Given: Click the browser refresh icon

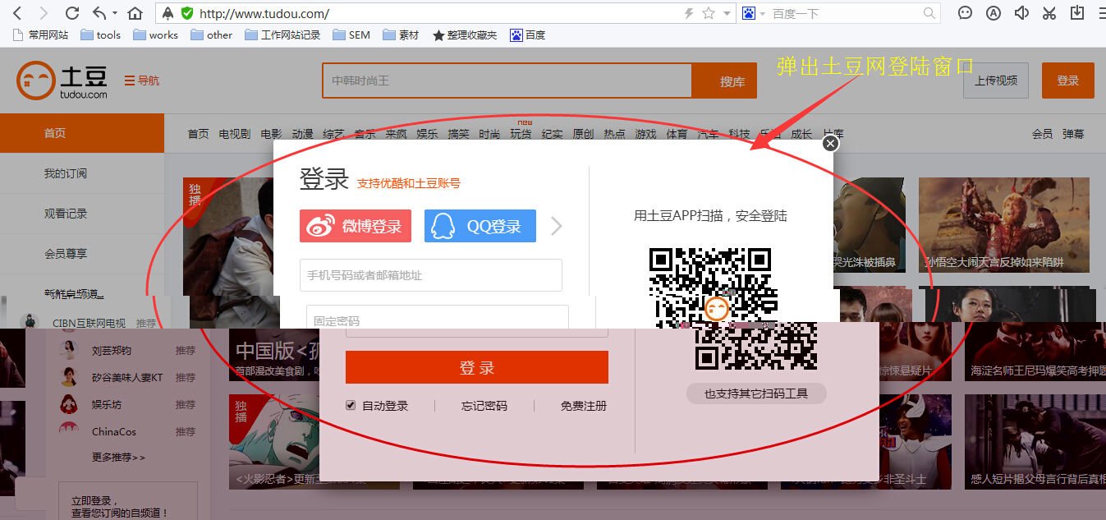Looking at the screenshot, I should pyautogui.click(x=73, y=13).
